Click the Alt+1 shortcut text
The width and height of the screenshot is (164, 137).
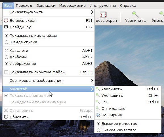(87, 50)
